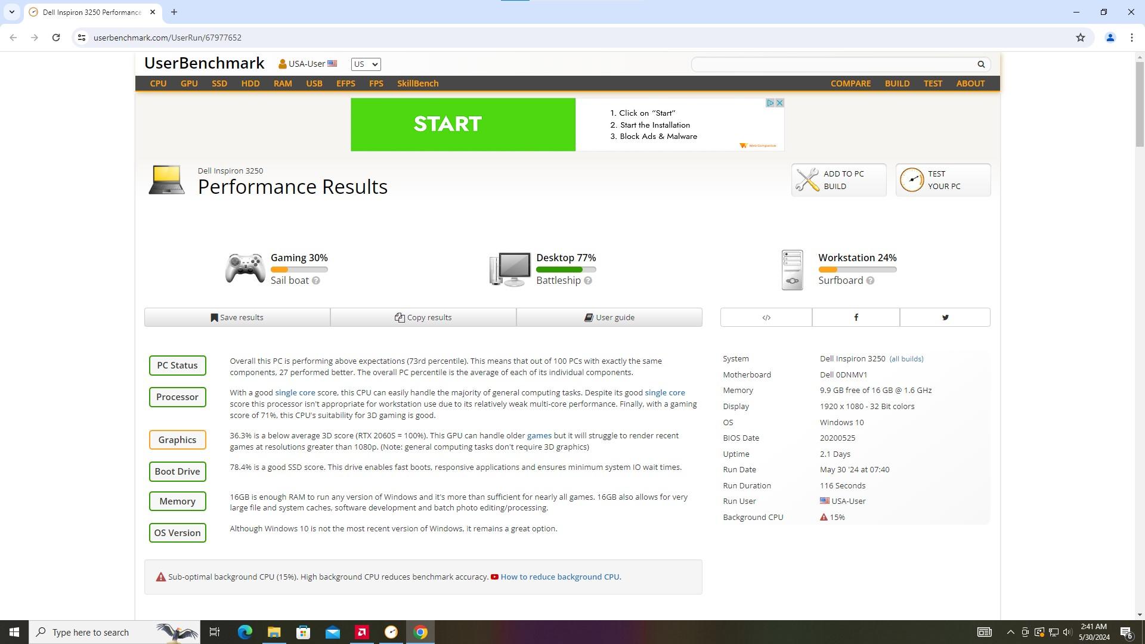This screenshot has width=1145, height=644.
Task: Open the 'games' link in Graphics text
Action: pyautogui.click(x=539, y=436)
